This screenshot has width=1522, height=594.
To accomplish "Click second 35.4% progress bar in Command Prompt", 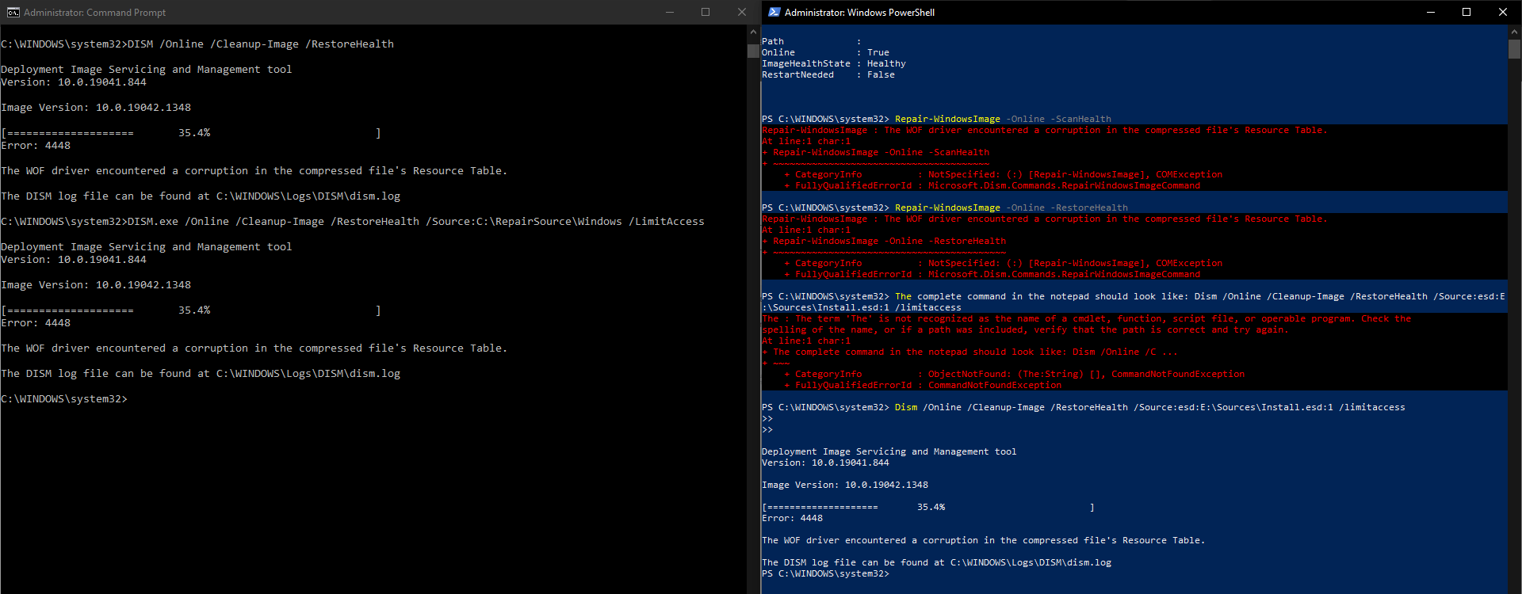I will pos(191,310).
